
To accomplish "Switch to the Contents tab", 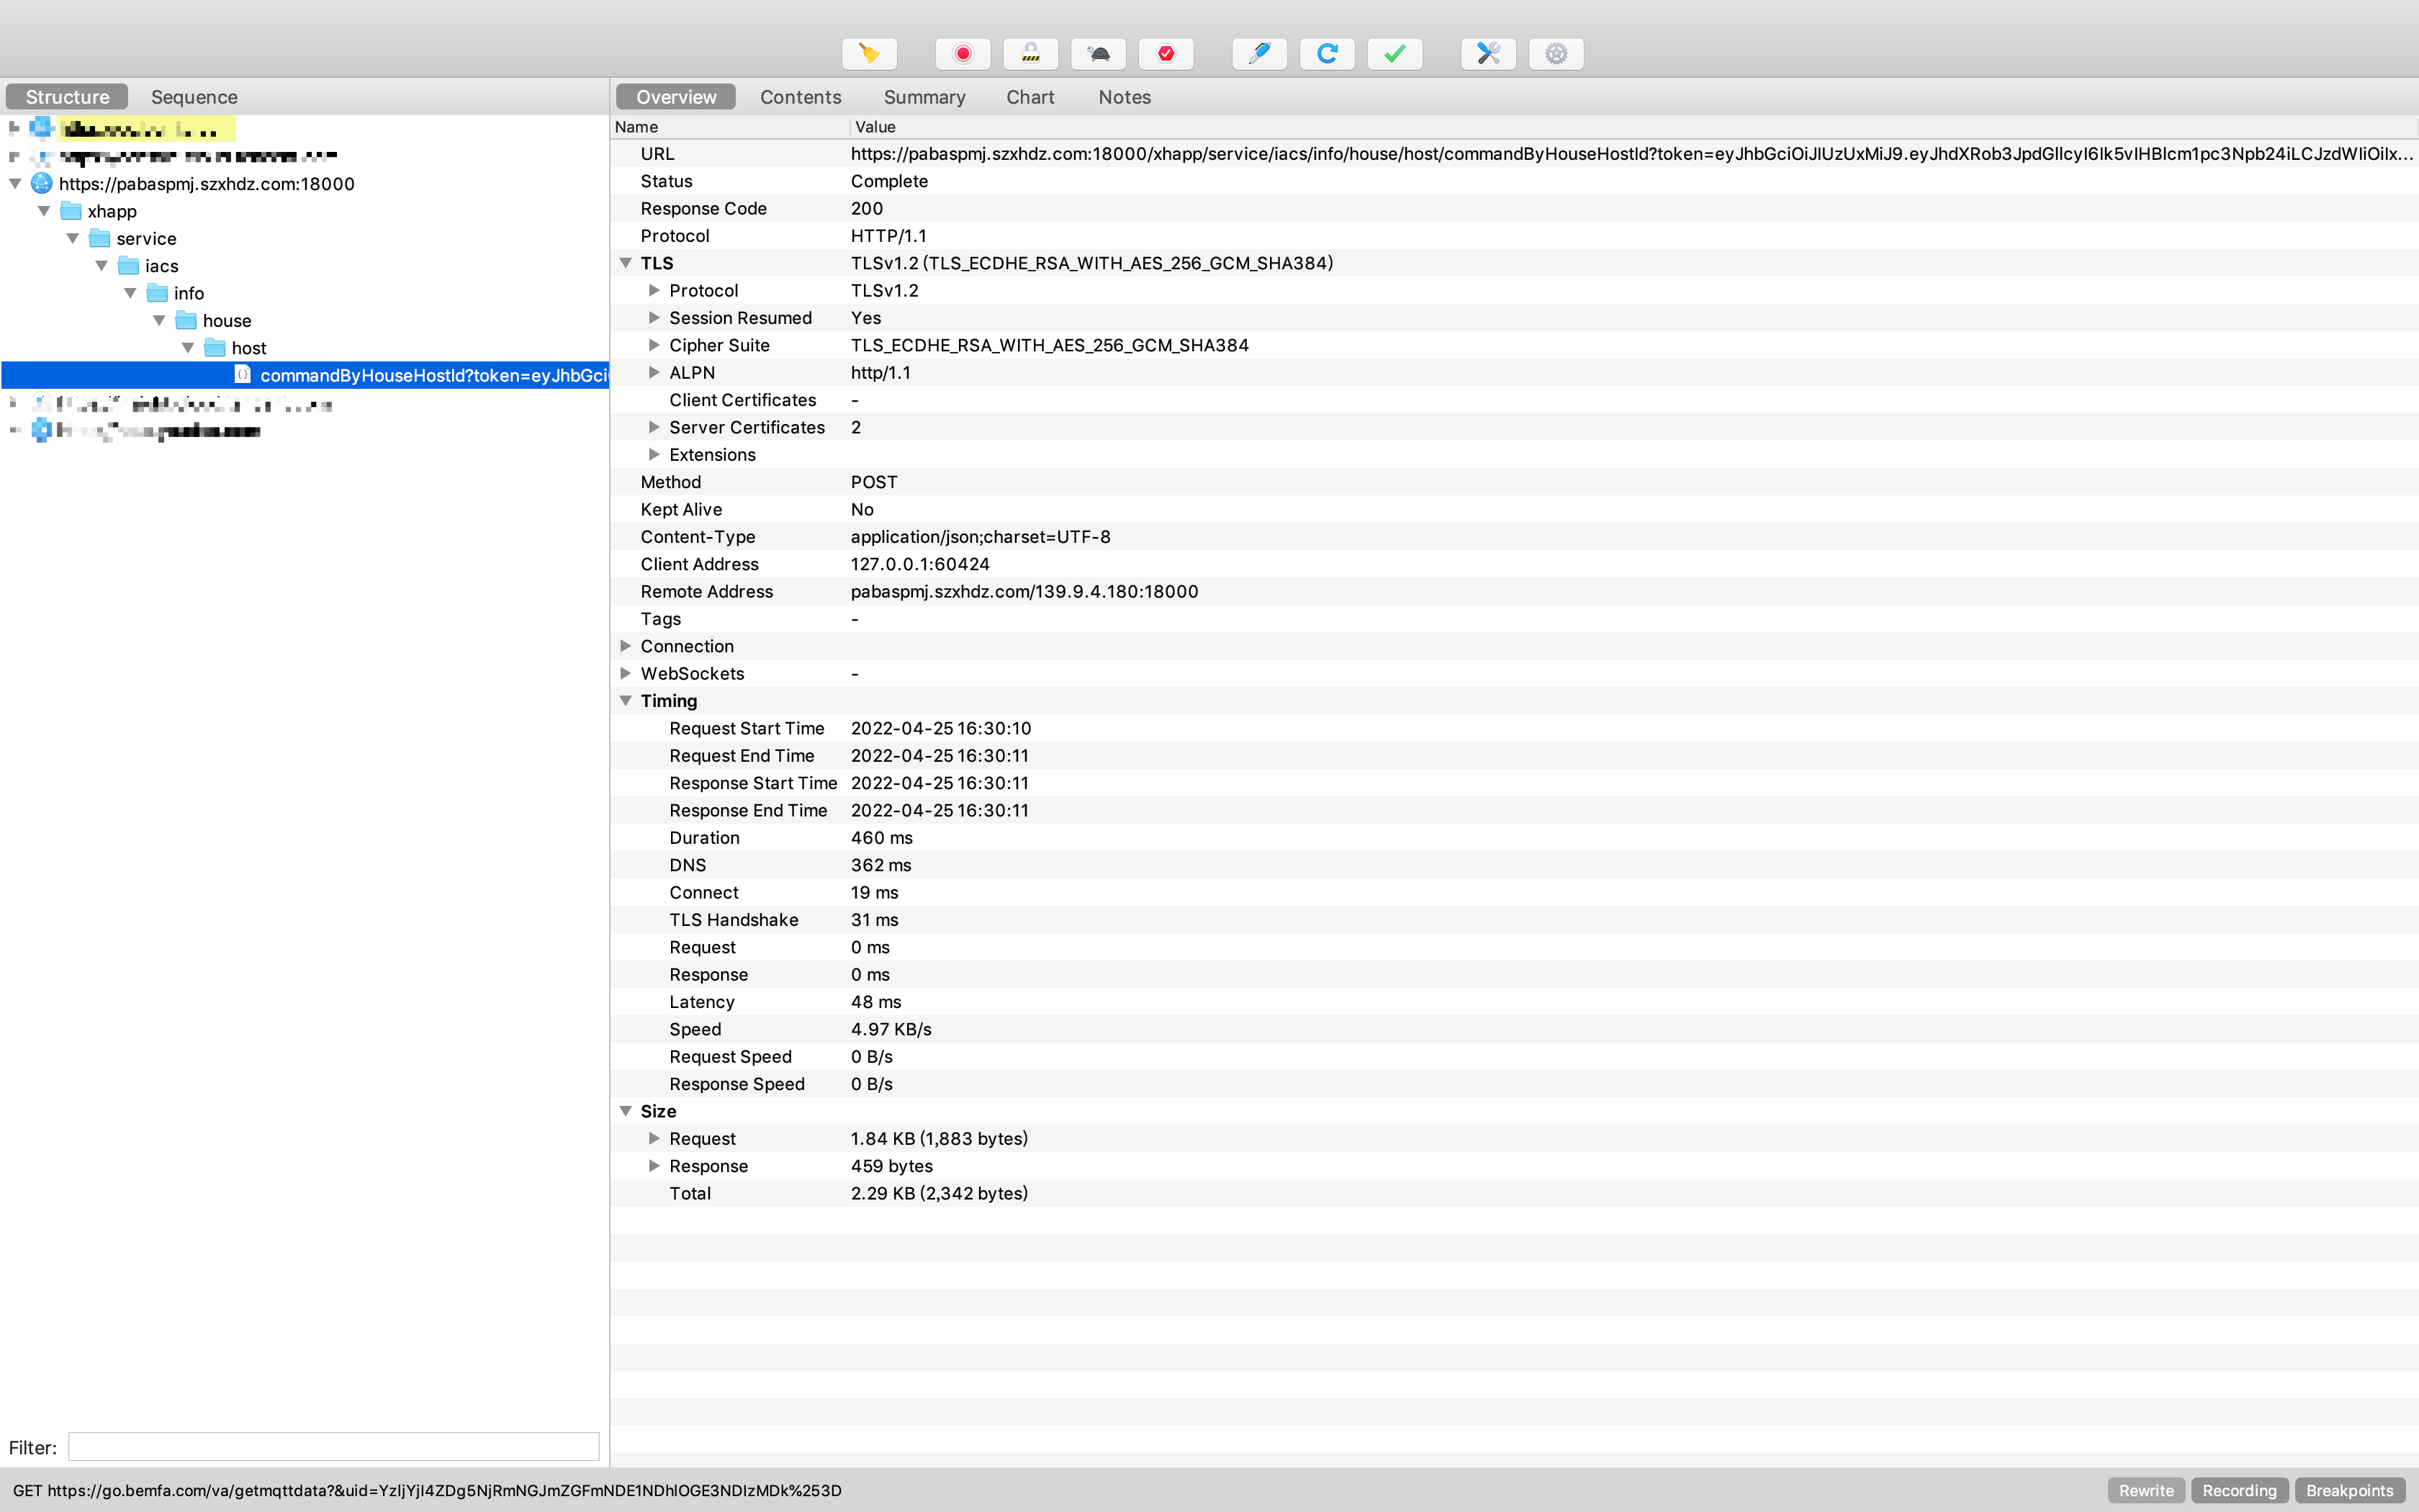I will [800, 97].
